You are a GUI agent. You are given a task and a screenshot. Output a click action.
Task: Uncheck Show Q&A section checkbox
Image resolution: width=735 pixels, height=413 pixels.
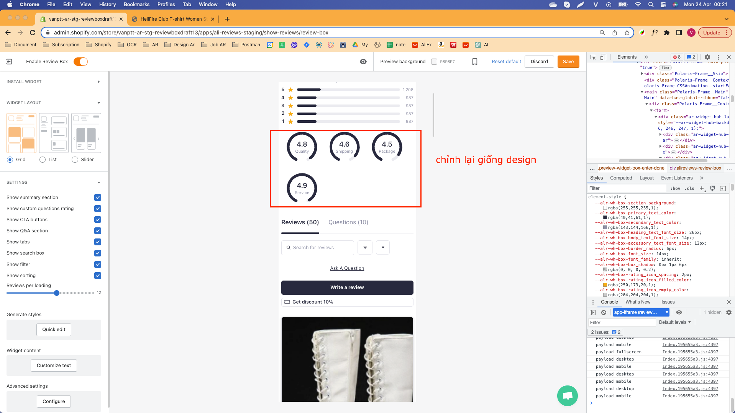[x=98, y=231]
